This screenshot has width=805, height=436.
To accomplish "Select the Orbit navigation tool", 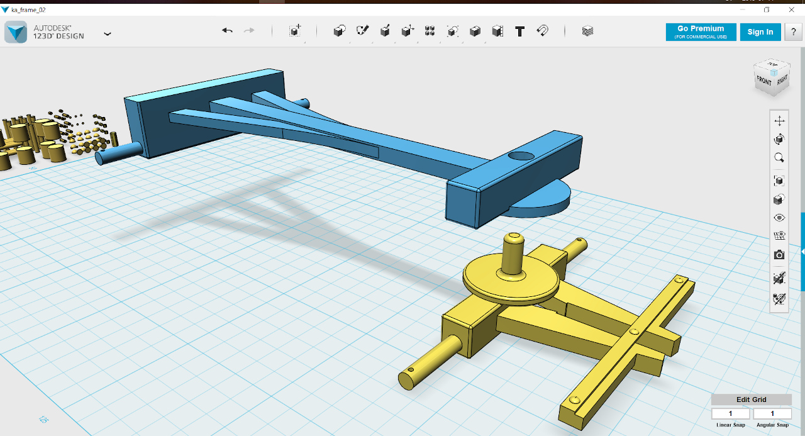I will click(x=779, y=139).
